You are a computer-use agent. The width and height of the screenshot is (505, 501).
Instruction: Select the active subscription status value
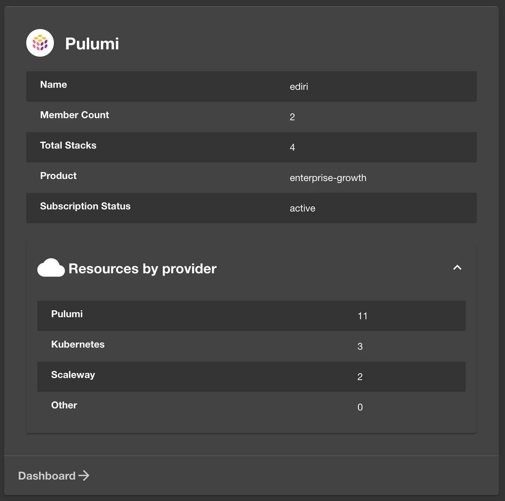302,208
